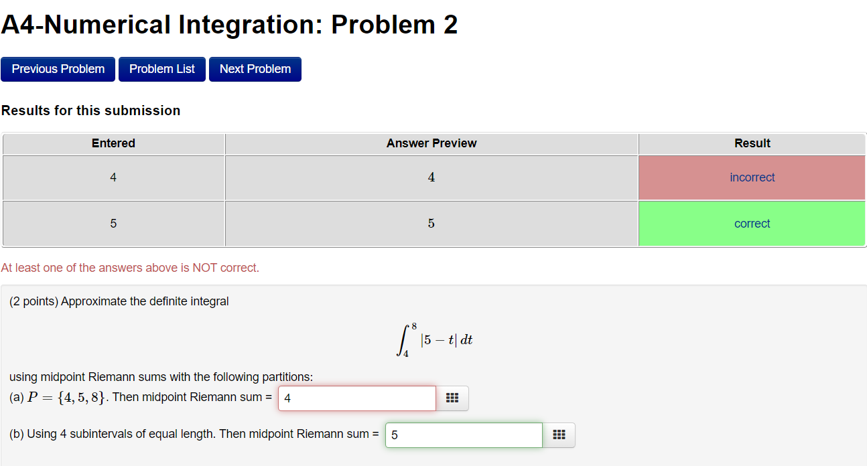This screenshot has width=867, height=466.
Task: Advance to the Next Problem
Action: [x=255, y=69]
